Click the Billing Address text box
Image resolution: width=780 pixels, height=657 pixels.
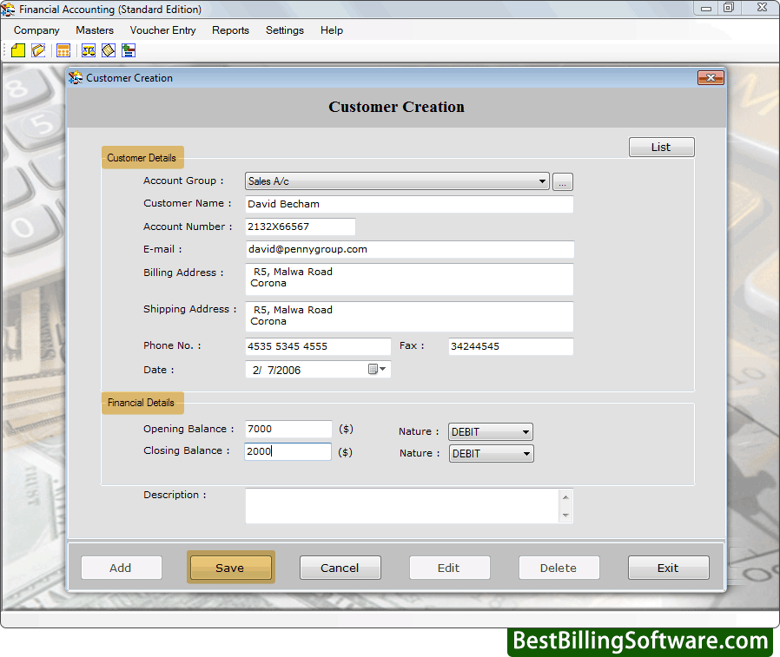click(x=409, y=279)
